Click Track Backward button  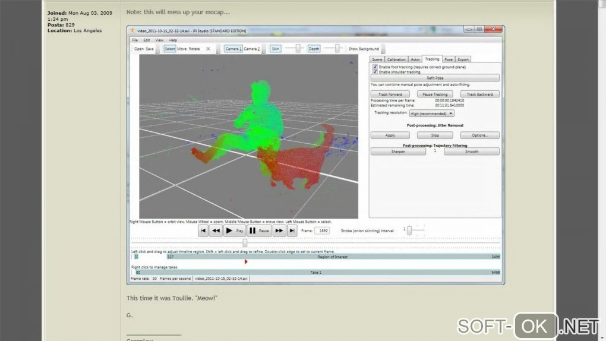click(x=479, y=94)
